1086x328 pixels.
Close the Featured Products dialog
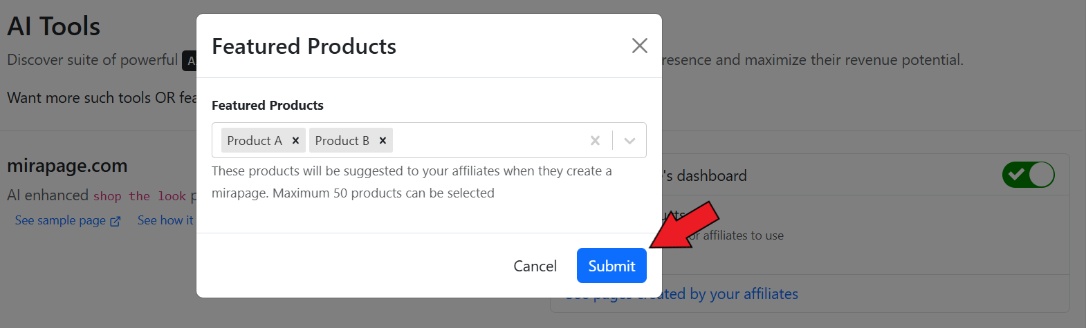click(639, 46)
